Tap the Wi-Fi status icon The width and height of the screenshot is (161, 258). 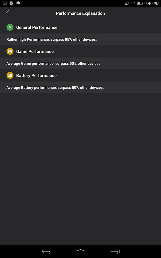pos(133,3)
